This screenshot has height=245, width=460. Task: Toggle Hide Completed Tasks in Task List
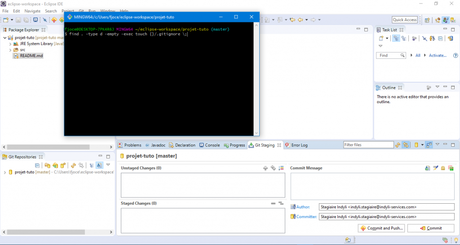424,39
